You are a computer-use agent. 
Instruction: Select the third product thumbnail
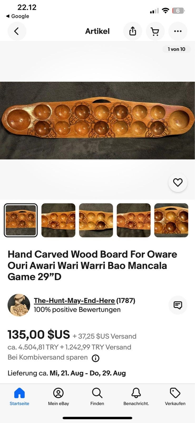click(96, 220)
